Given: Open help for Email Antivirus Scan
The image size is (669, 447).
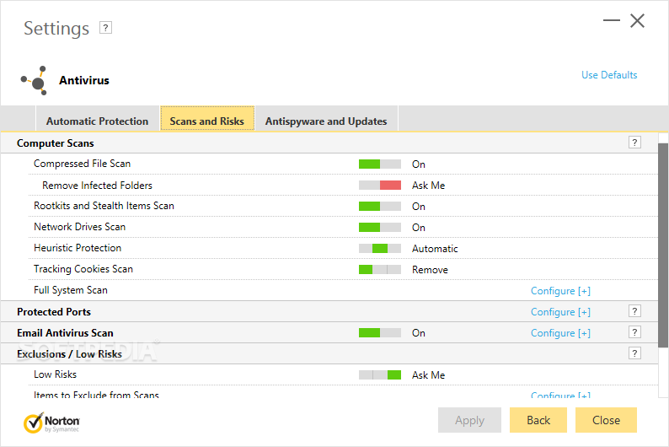Looking at the screenshot, I should pos(634,332).
